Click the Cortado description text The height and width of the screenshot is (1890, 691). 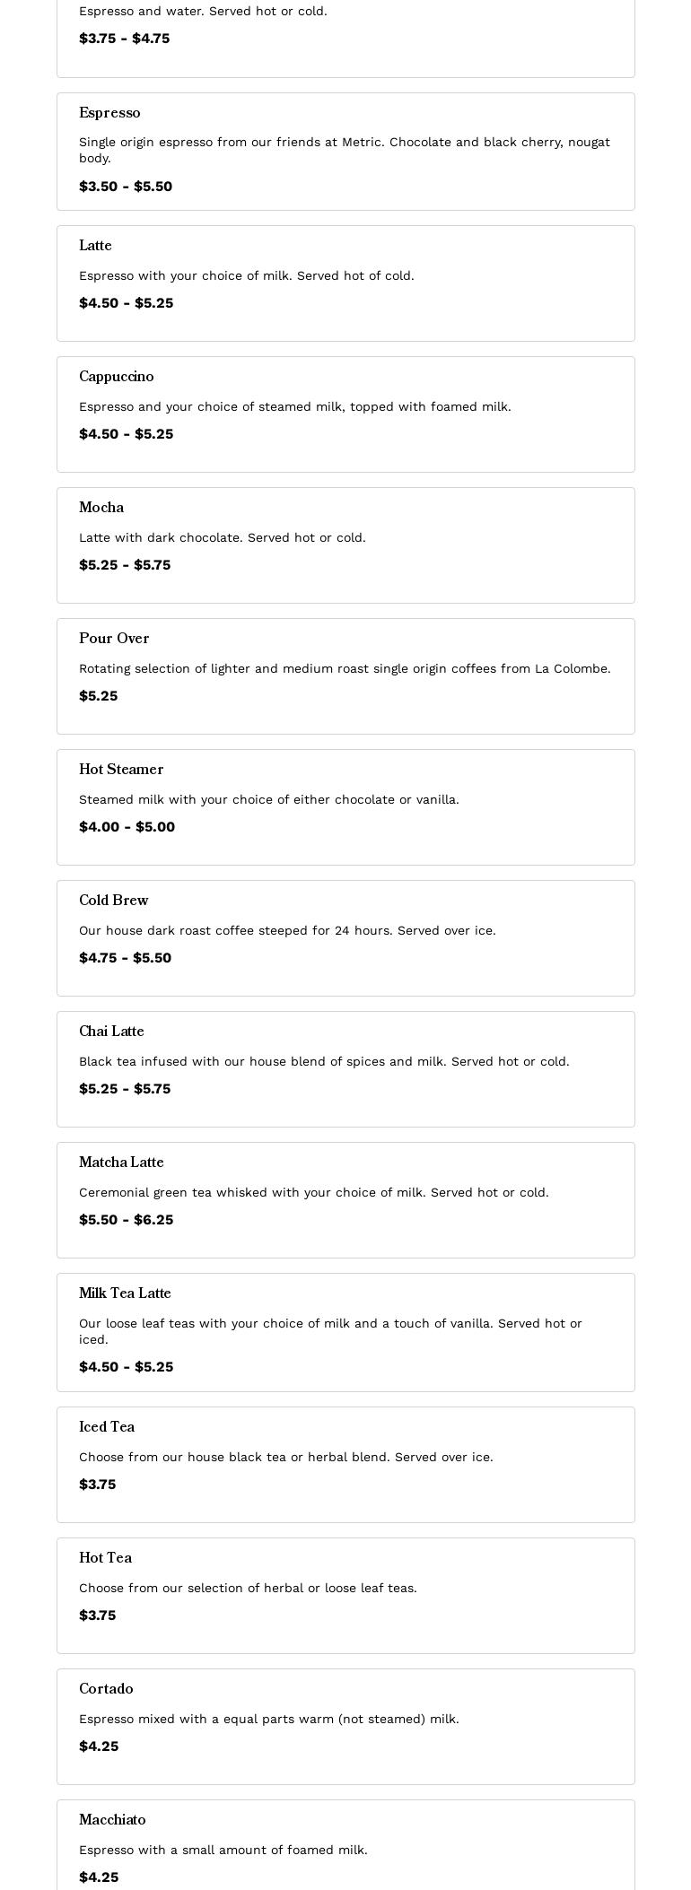[269, 1719]
